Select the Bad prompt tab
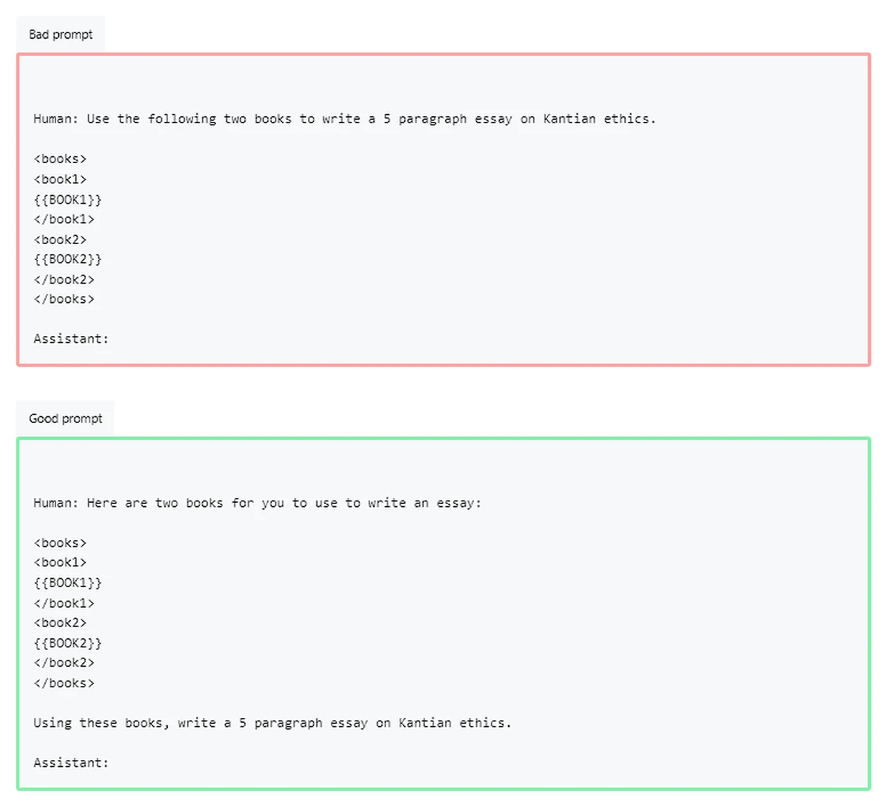Screen dimensions: 886x807 coord(61,35)
